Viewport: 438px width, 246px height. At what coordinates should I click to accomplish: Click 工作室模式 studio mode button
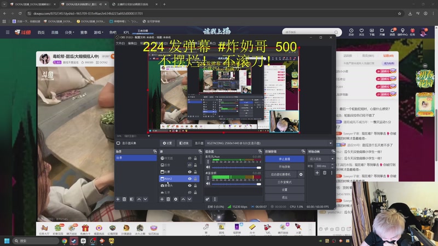point(284,182)
